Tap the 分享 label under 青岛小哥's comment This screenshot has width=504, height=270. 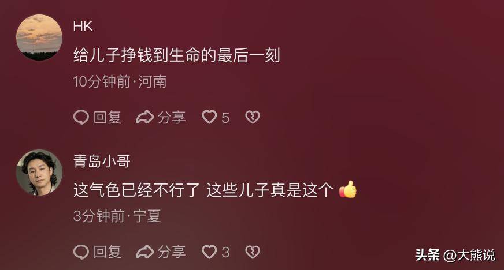point(172,252)
